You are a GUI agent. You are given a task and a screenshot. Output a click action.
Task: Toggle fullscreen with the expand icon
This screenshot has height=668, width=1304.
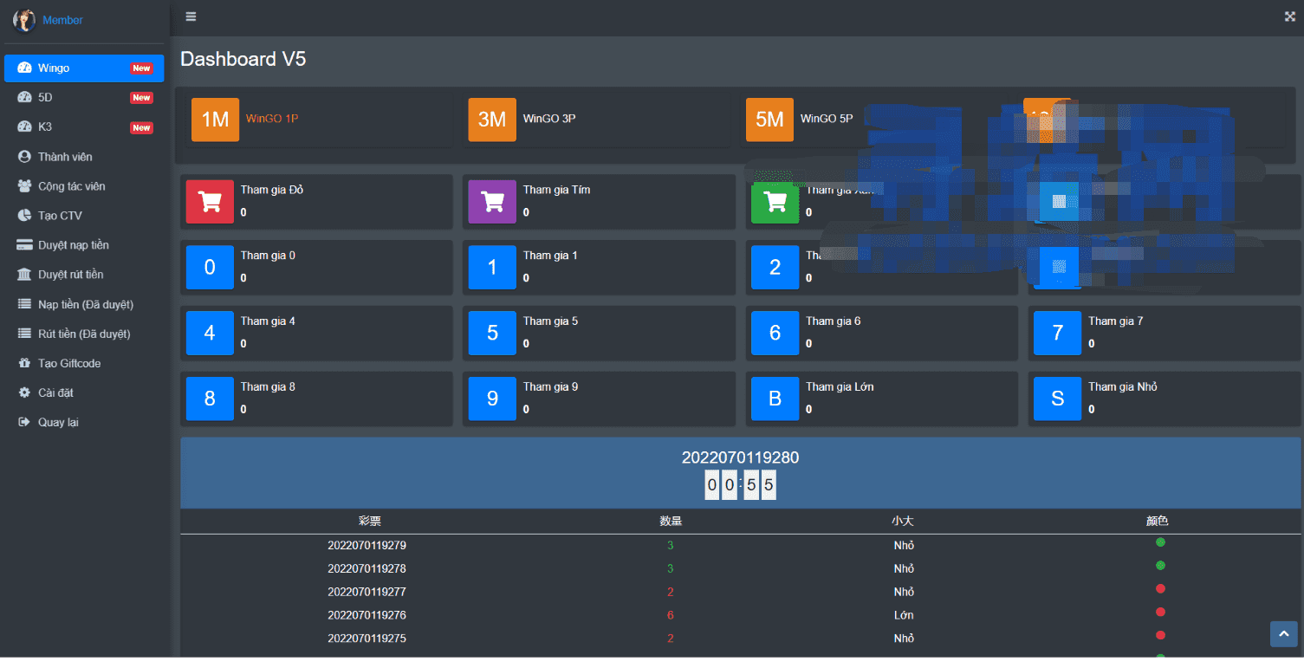[1289, 16]
